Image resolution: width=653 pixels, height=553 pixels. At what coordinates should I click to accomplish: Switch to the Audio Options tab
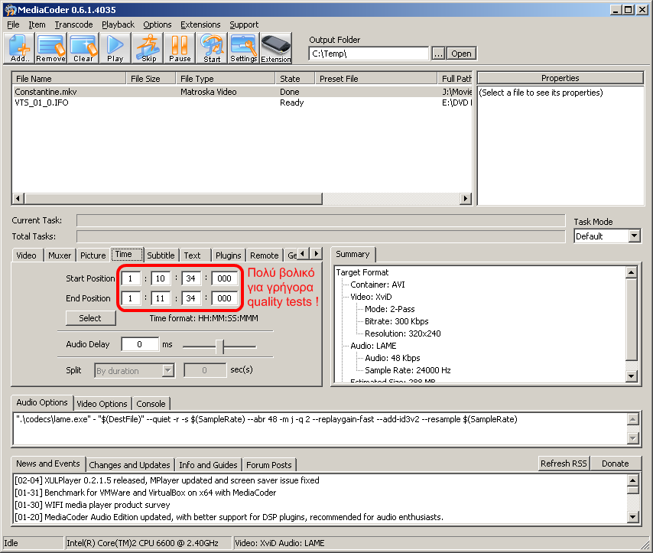[x=42, y=402]
